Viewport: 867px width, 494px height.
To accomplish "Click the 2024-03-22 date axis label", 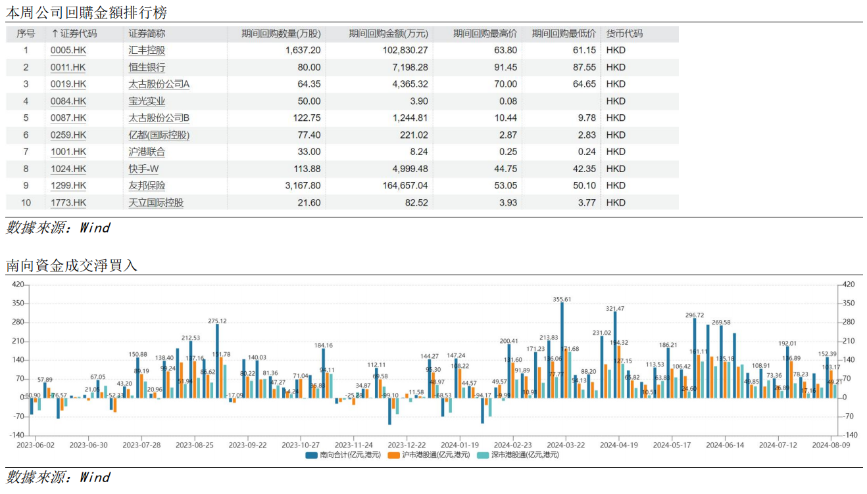I will click(566, 445).
